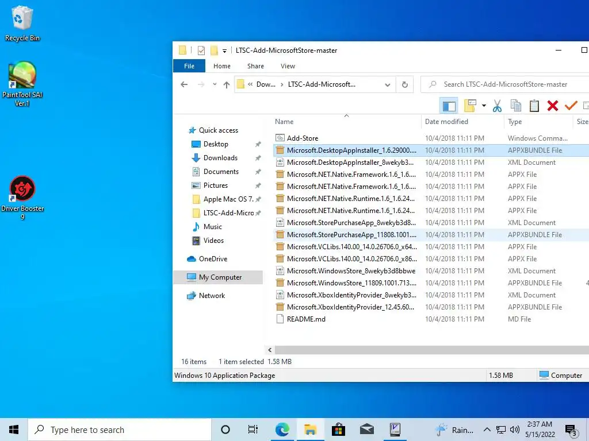
Task: Open the Windows Start menu
Action: pyautogui.click(x=14, y=430)
